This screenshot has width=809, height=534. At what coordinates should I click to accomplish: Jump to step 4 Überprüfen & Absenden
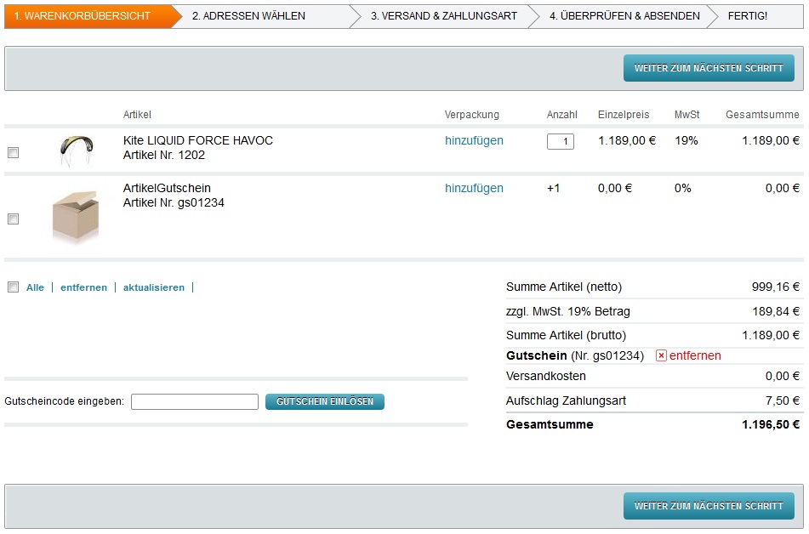(x=624, y=16)
